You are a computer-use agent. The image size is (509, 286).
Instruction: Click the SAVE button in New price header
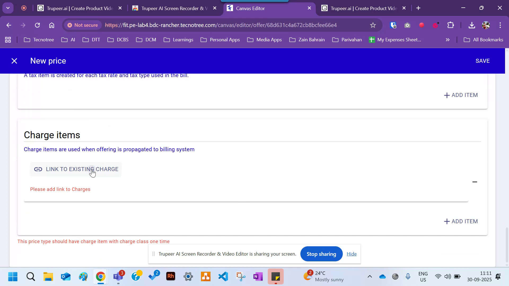(x=482, y=61)
